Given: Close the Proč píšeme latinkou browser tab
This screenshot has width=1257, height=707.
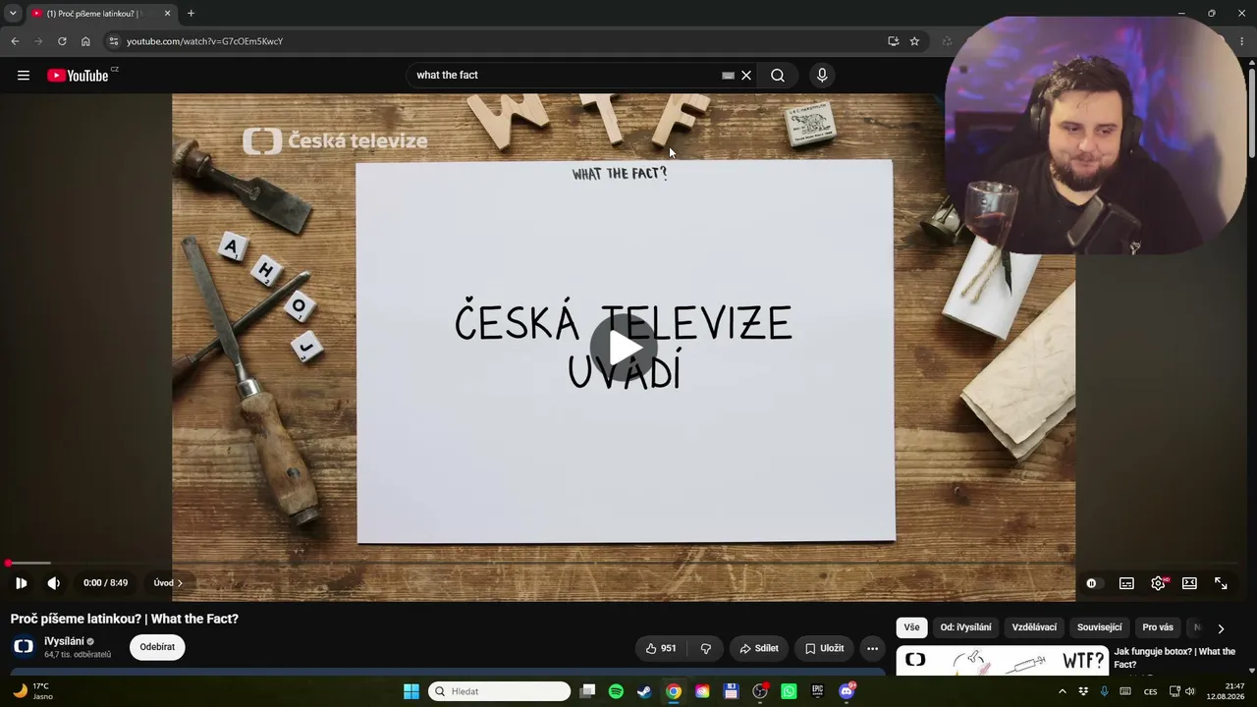Looking at the screenshot, I should 167,14.
